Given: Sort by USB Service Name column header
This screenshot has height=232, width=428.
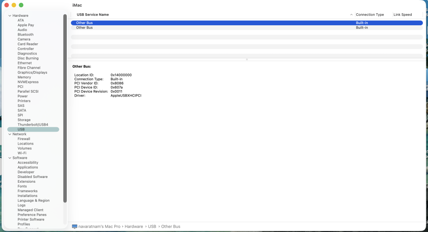Looking at the screenshot, I should point(93,15).
